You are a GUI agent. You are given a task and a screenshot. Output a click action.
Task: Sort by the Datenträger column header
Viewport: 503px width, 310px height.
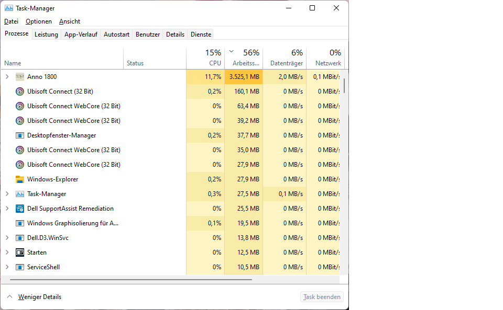pyautogui.click(x=285, y=58)
